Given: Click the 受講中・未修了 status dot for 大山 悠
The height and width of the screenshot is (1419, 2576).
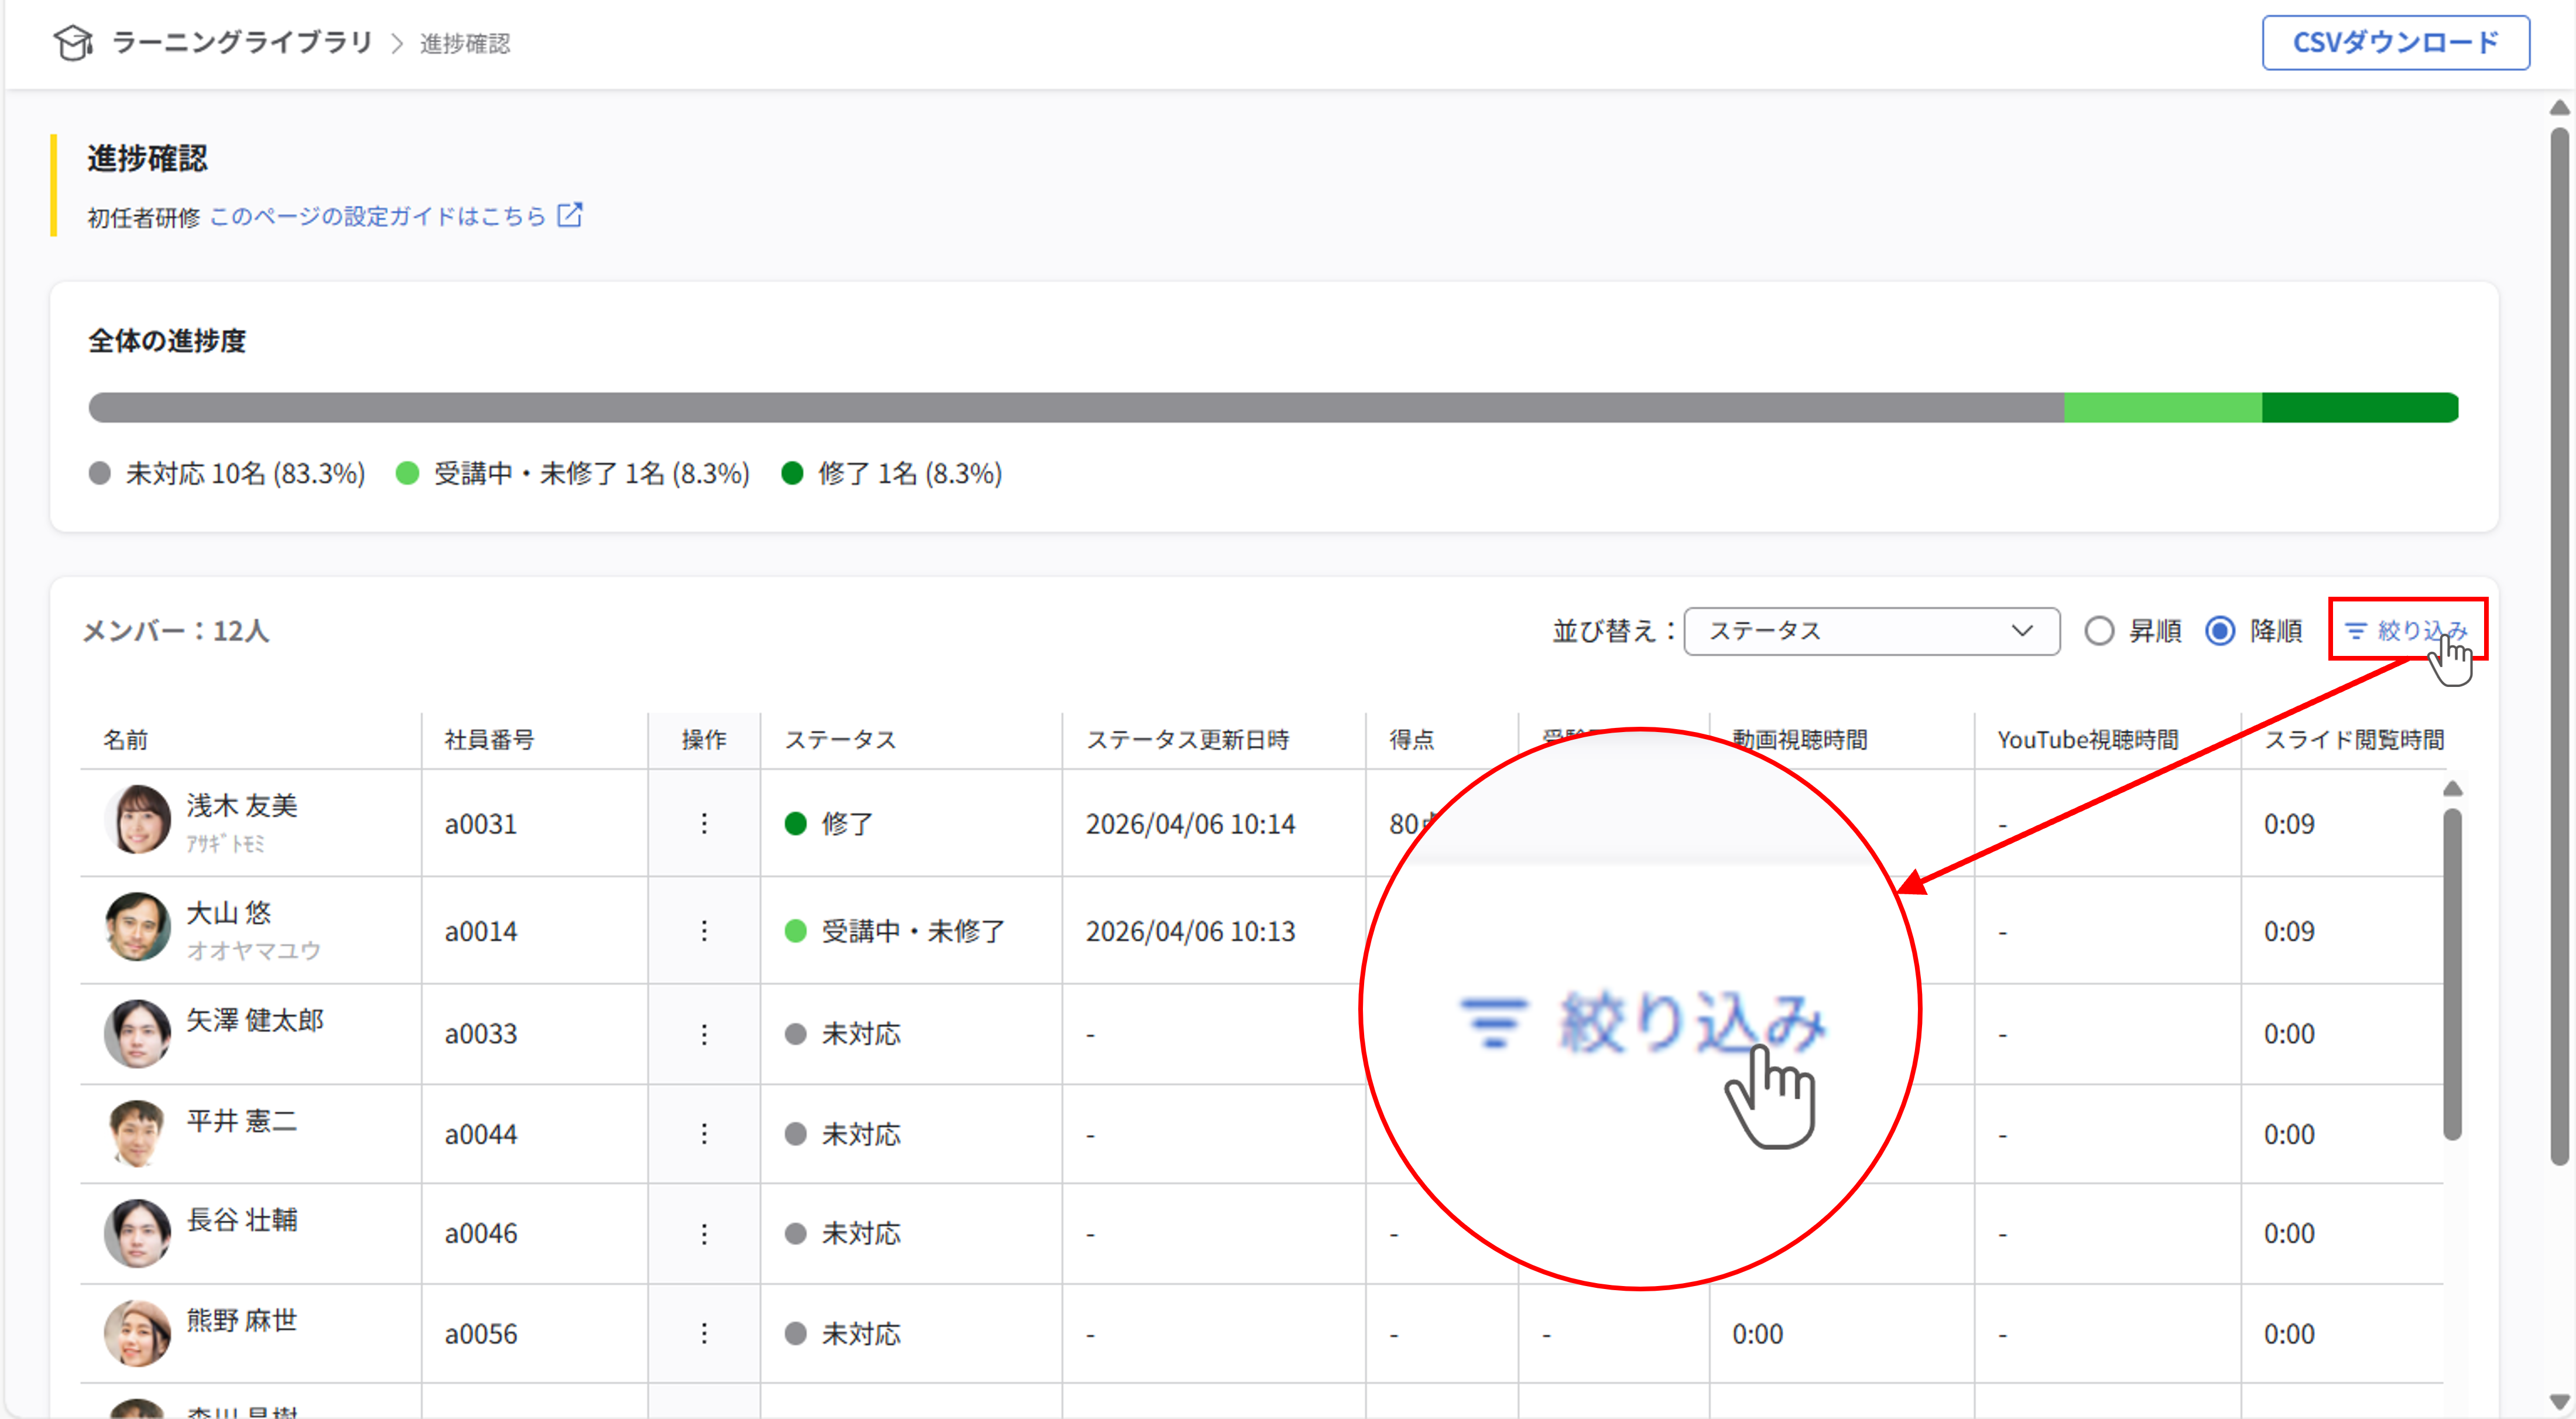Looking at the screenshot, I should click(x=796, y=930).
